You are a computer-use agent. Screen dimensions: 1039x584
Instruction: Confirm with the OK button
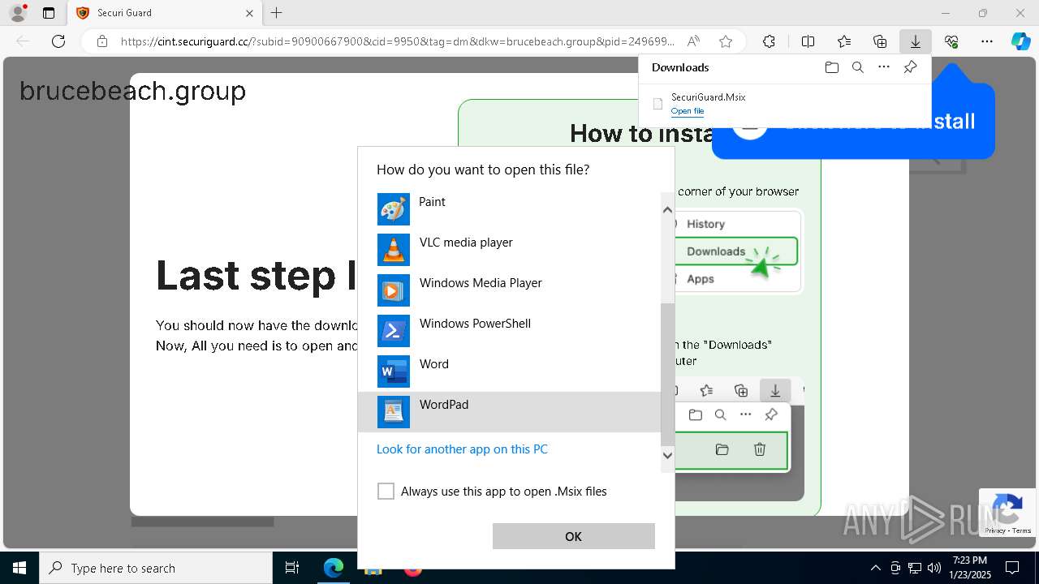point(573,536)
